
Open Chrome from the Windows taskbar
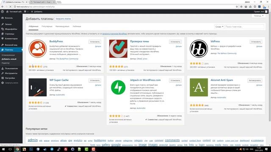pyautogui.click(x=17, y=149)
